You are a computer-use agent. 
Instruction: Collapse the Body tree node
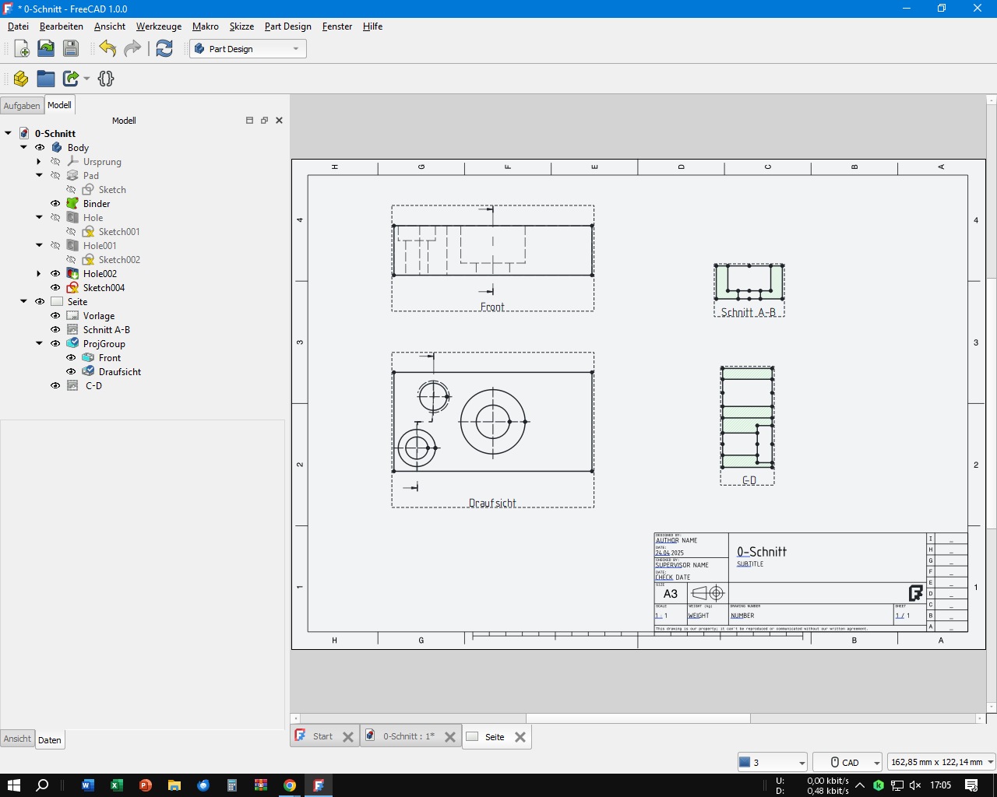coord(24,147)
